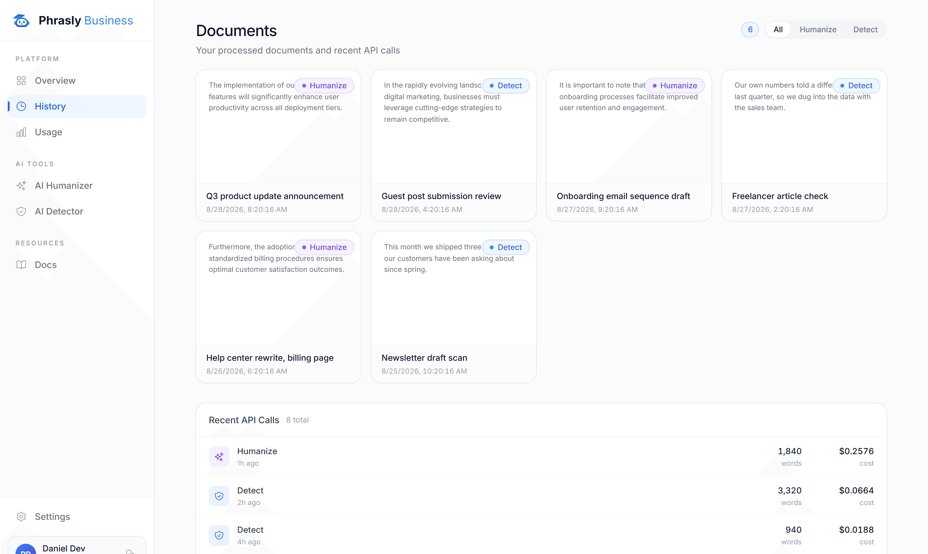Select the Detect 2h ago API call row

[x=541, y=496]
